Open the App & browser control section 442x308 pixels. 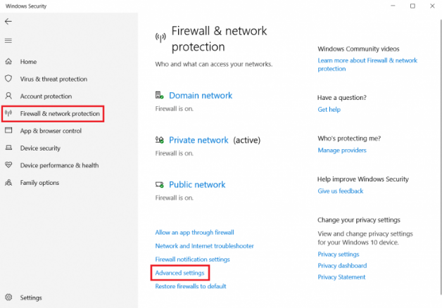[51, 131]
